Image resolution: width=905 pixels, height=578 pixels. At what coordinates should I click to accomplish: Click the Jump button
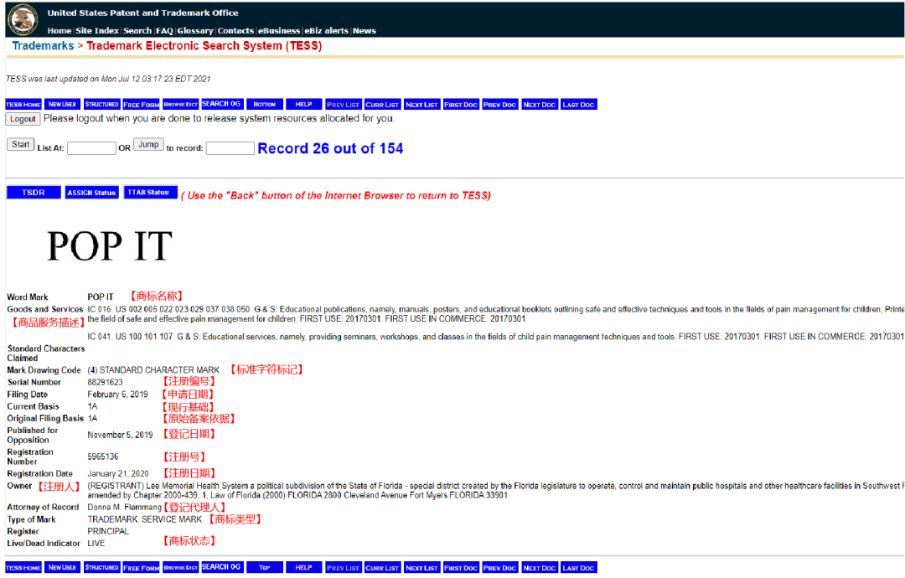coord(148,144)
